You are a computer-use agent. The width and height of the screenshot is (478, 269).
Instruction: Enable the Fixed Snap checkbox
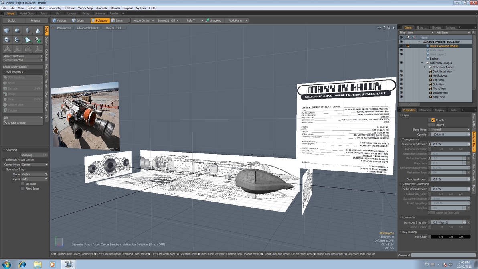coord(23,189)
